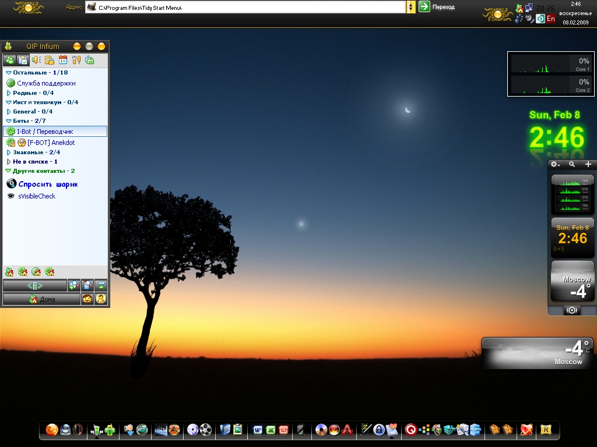Toggle sound with the speaker icon in QIP
The width and height of the screenshot is (597, 447).
36,60
